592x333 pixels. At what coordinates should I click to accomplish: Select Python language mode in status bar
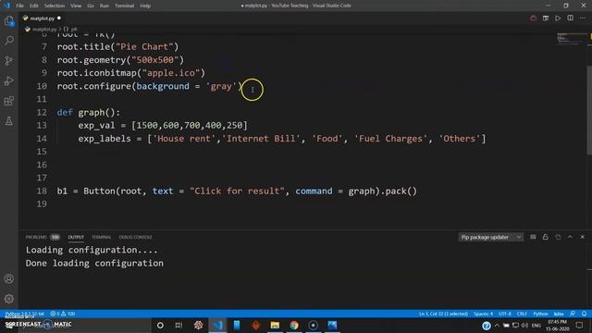[540, 314]
